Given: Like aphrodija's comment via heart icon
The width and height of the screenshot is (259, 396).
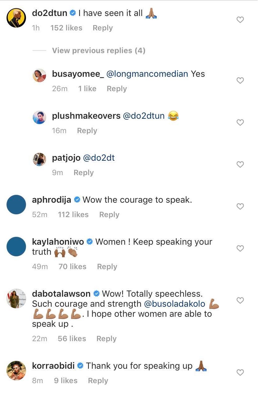Looking at the screenshot, I should click(x=240, y=207).
